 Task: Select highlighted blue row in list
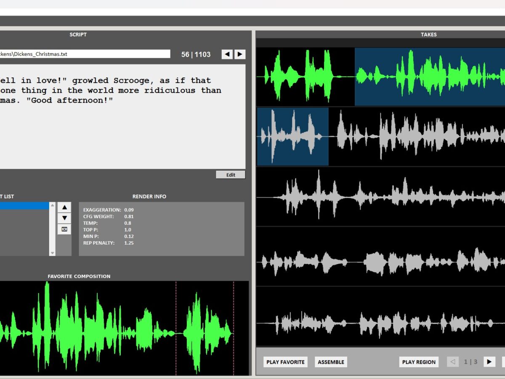tap(24, 206)
